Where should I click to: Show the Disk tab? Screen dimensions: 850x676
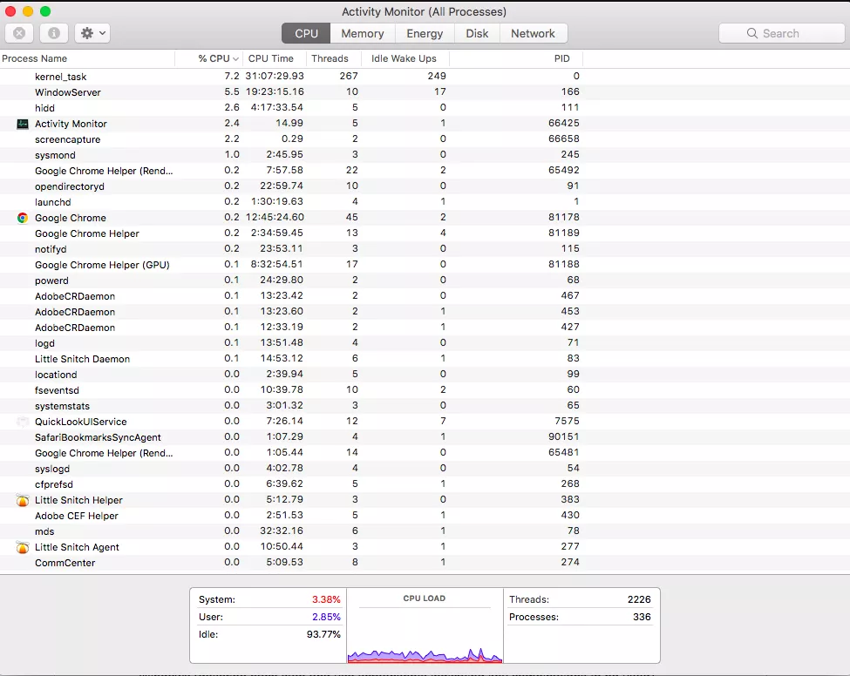click(x=477, y=34)
